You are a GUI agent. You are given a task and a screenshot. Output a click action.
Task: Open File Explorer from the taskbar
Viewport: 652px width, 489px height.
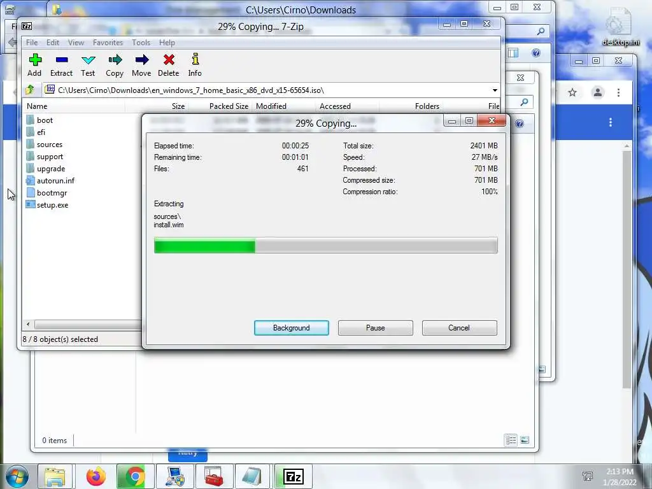[x=55, y=476]
